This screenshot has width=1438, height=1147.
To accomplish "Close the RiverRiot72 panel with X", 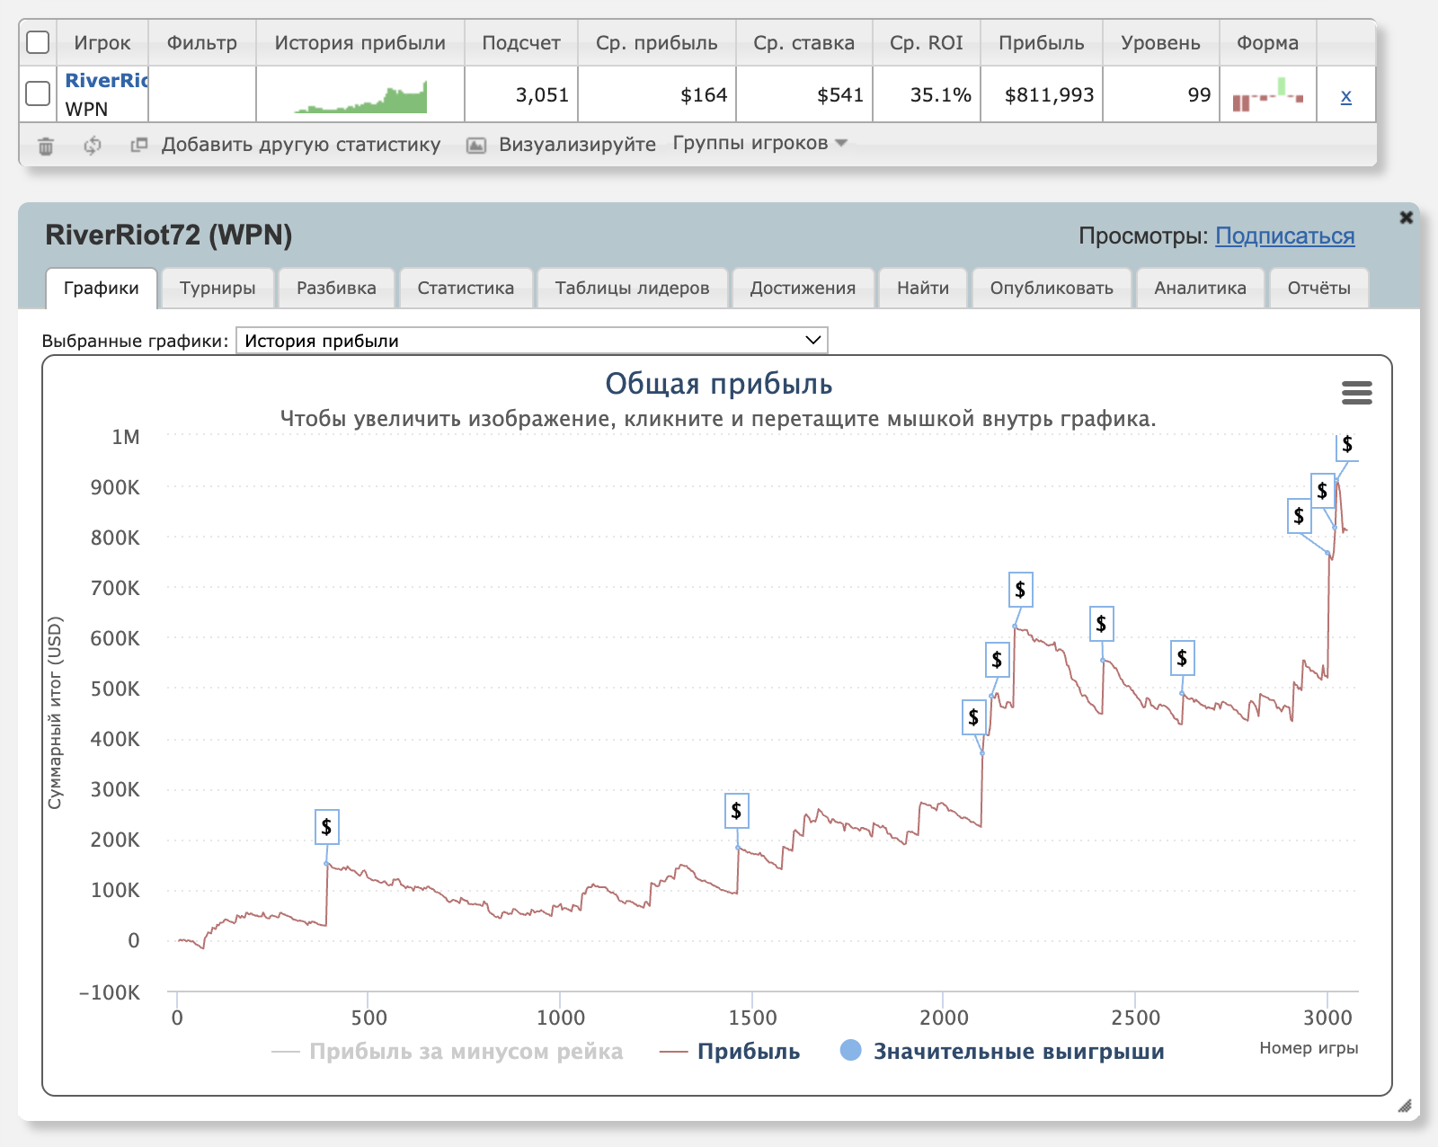I will (x=1407, y=218).
